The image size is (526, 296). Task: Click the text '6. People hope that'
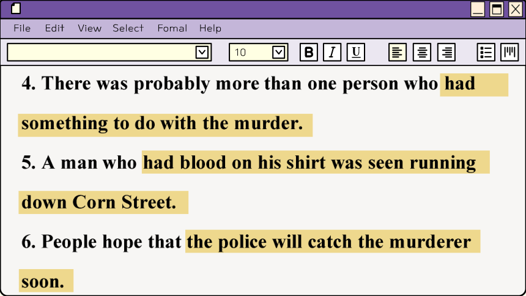(x=102, y=242)
